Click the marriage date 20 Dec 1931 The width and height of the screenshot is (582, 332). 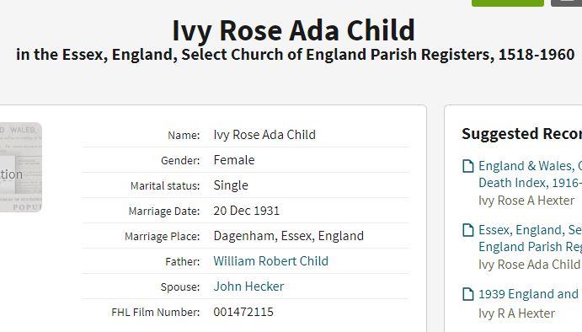tap(246, 211)
